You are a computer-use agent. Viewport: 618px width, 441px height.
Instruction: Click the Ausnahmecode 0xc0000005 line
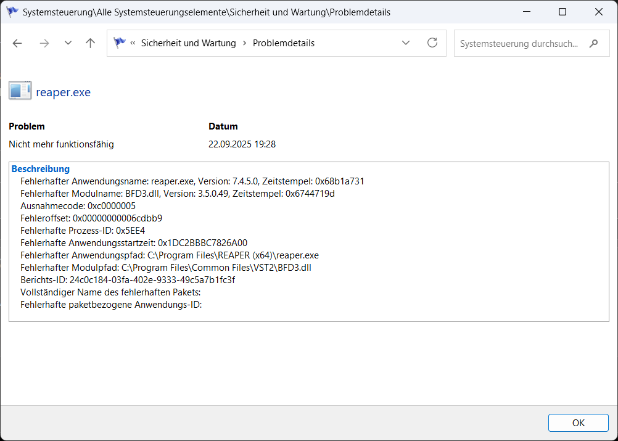pyautogui.click(x=78, y=206)
